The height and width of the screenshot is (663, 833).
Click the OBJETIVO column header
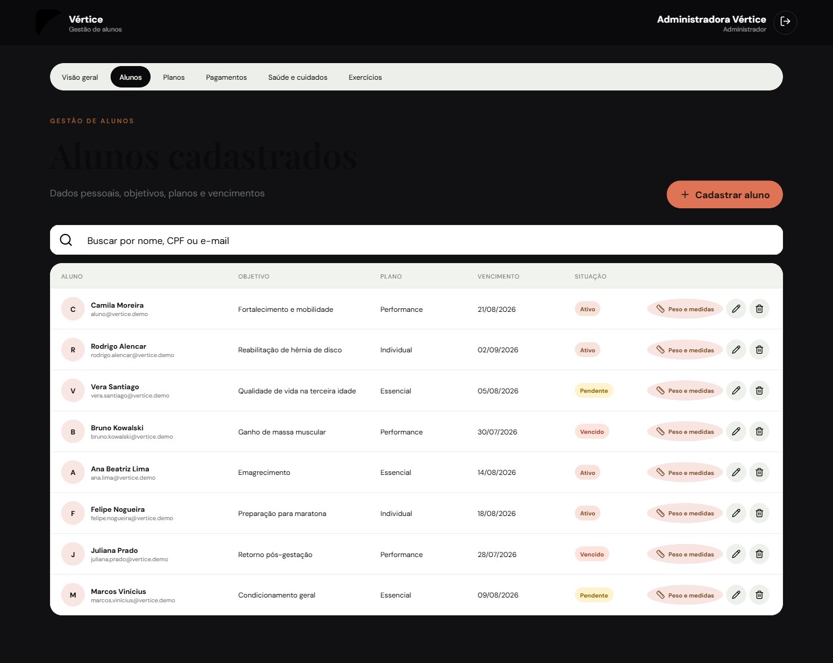pyautogui.click(x=253, y=276)
